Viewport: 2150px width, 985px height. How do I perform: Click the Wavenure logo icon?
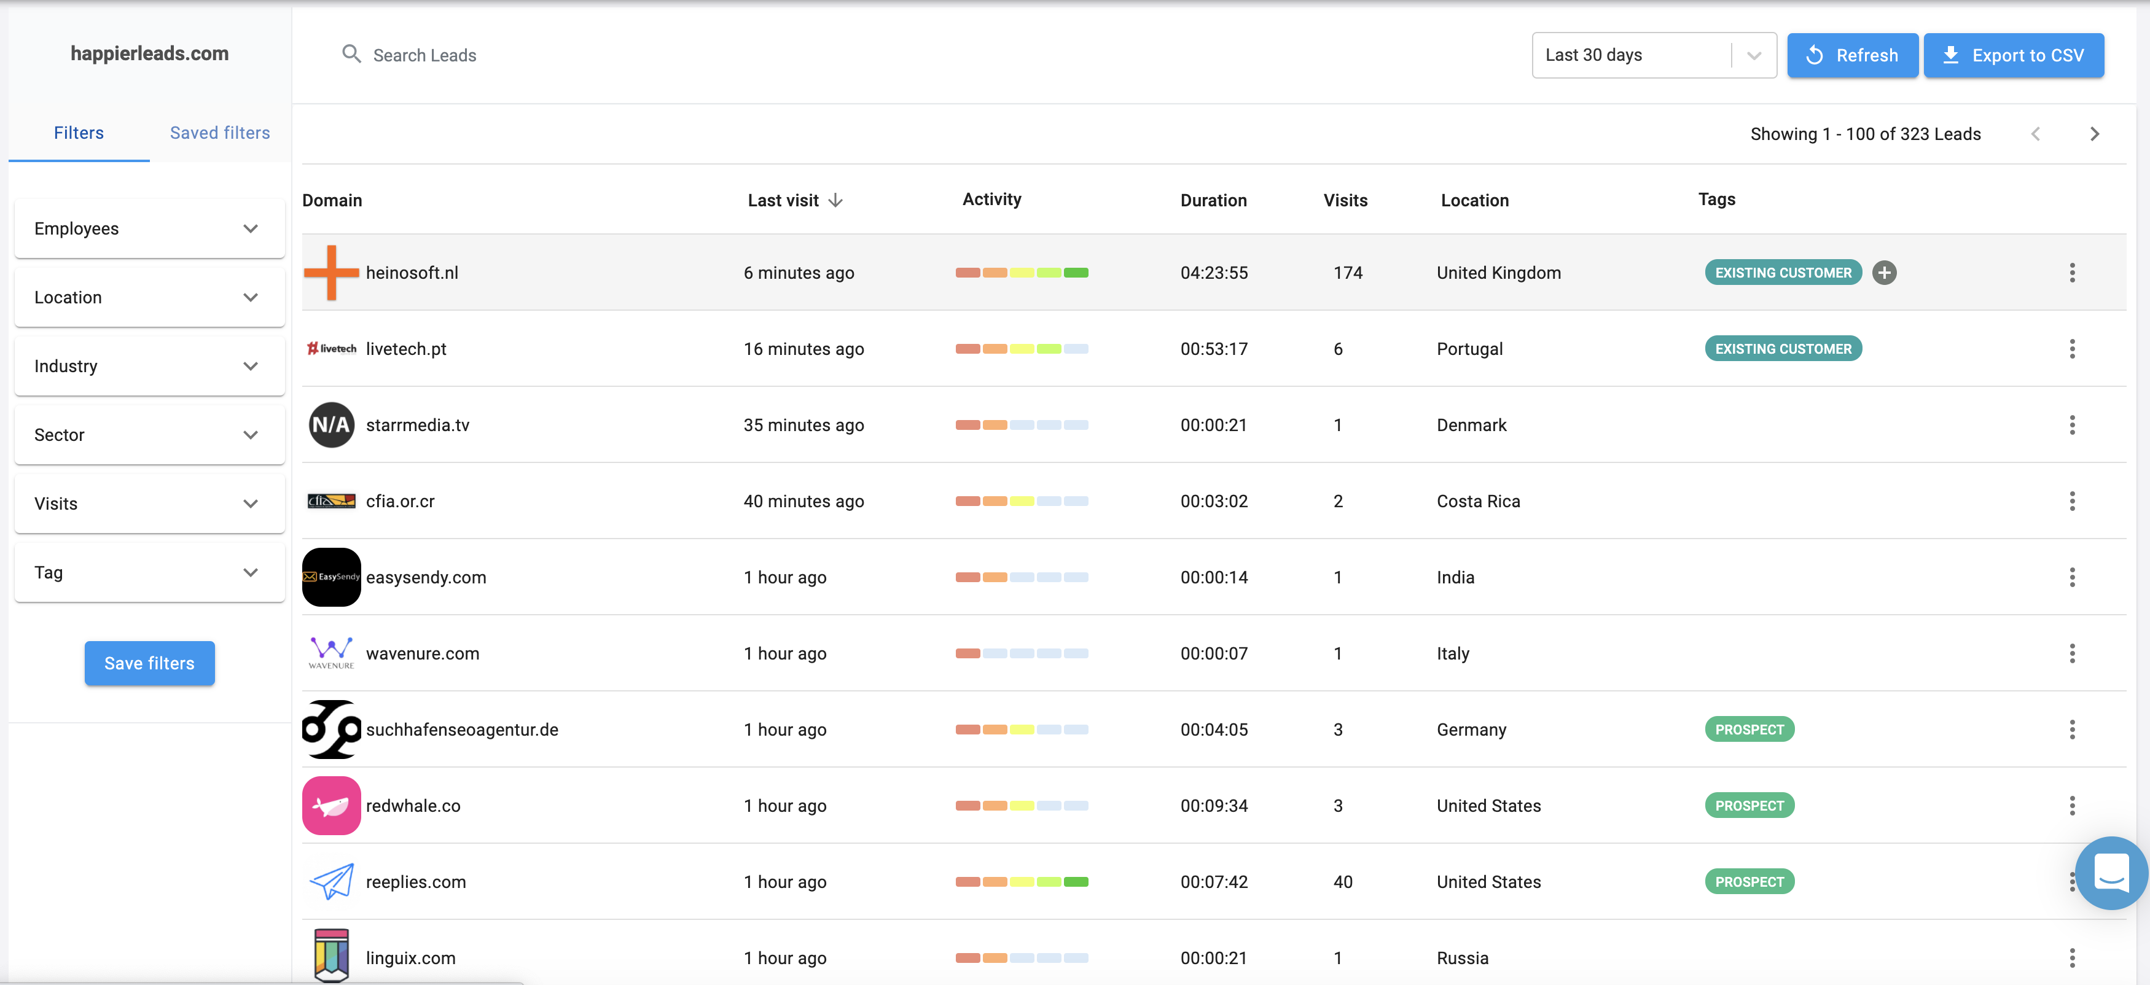pyautogui.click(x=330, y=653)
